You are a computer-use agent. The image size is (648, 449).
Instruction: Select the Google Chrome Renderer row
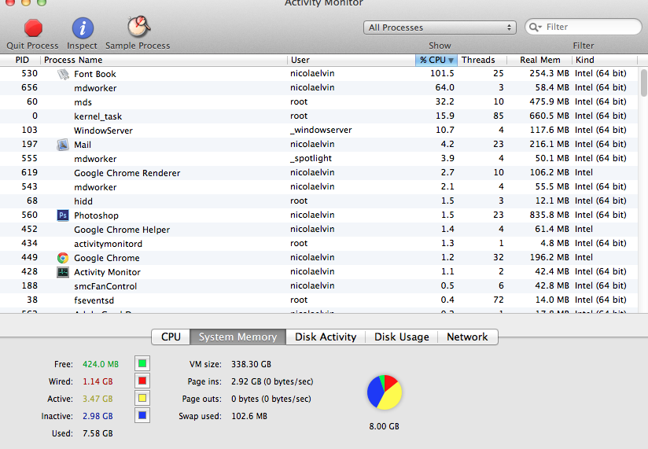pos(319,173)
